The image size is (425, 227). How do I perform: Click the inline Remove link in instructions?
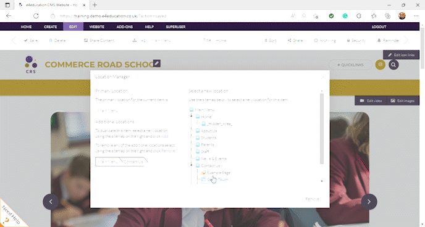coord(168,151)
